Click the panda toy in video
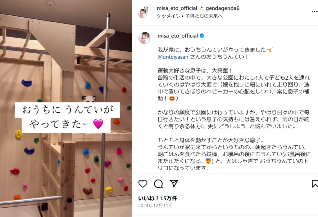This screenshot has width=318, height=217. 89,99
